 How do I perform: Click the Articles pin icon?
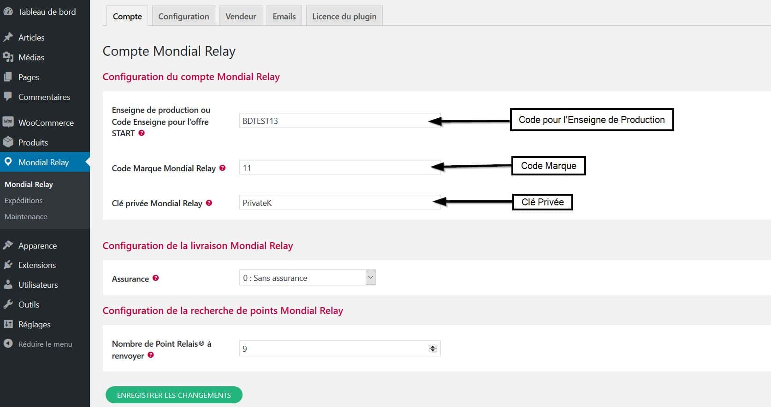point(8,37)
